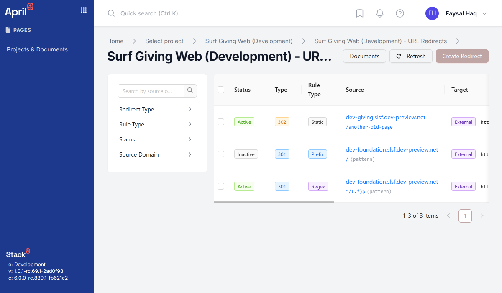The height and width of the screenshot is (293, 502).
Task: Click the Stack9 logo
Action: tap(18, 253)
